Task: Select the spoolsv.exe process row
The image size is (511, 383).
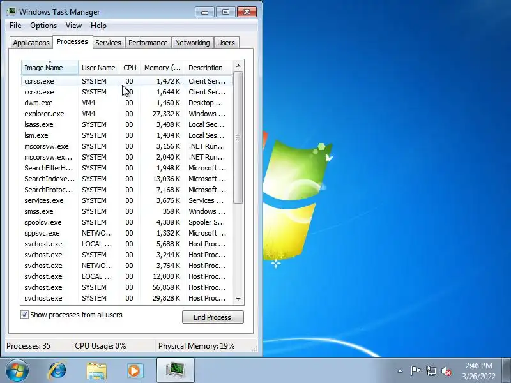Action: point(126,222)
